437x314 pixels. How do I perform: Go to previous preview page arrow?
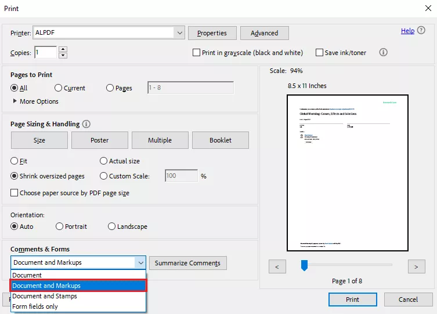coord(277,266)
